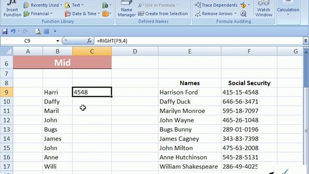Viewport: 309px width, 174px height.
Task: Select cell 415-15-4548
Action: (x=249, y=92)
